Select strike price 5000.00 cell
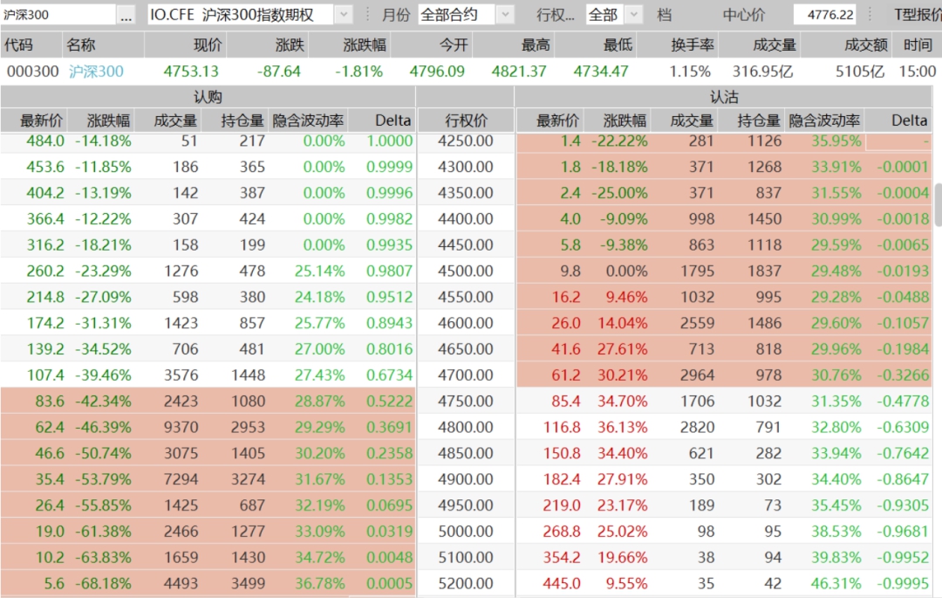Screen dimensions: 942x598 pos(466,532)
